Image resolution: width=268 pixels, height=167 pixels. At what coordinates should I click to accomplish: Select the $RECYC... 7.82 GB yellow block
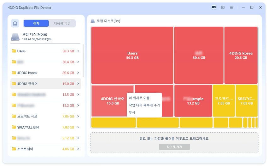point(247,101)
